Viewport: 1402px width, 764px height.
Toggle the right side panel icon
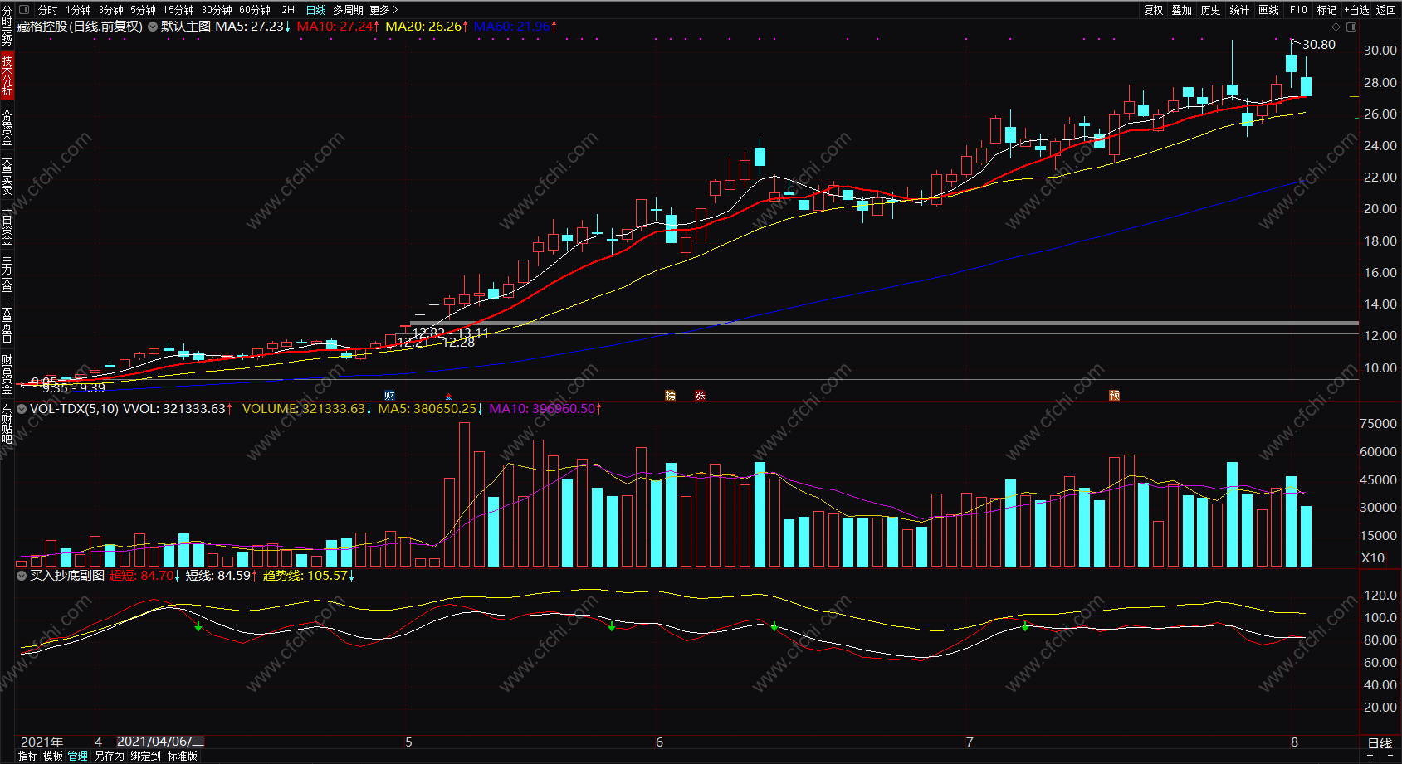(1351, 27)
